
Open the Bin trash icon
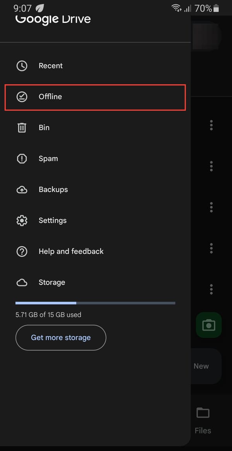[22, 128]
